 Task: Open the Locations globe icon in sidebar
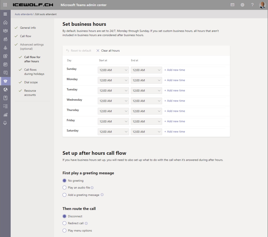(x=5, y=90)
